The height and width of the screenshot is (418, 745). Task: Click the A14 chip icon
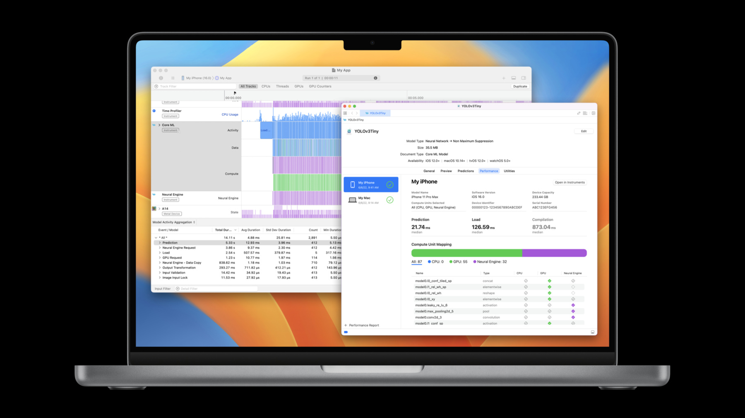[154, 209]
